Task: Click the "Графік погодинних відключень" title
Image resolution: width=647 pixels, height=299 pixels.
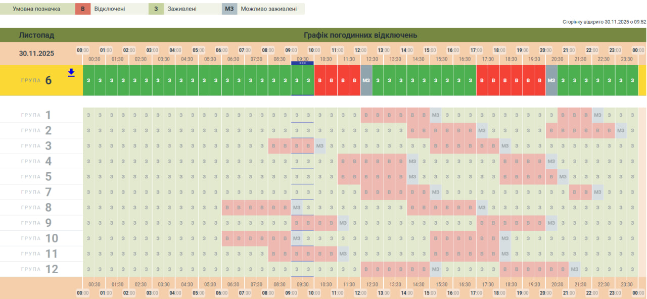Action: coord(360,35)
